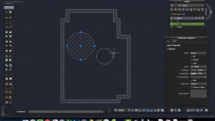Open the 2D Wireframe visual style menu
Viewport: 215px width, 121px height.
(x=17, y=2)
